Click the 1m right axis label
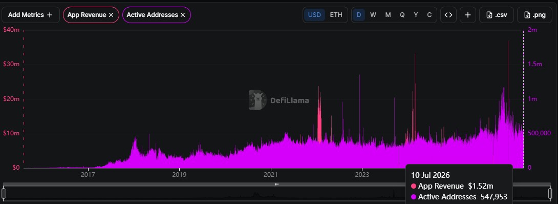This screenshot has height=204, width=558. click(532, 99)
